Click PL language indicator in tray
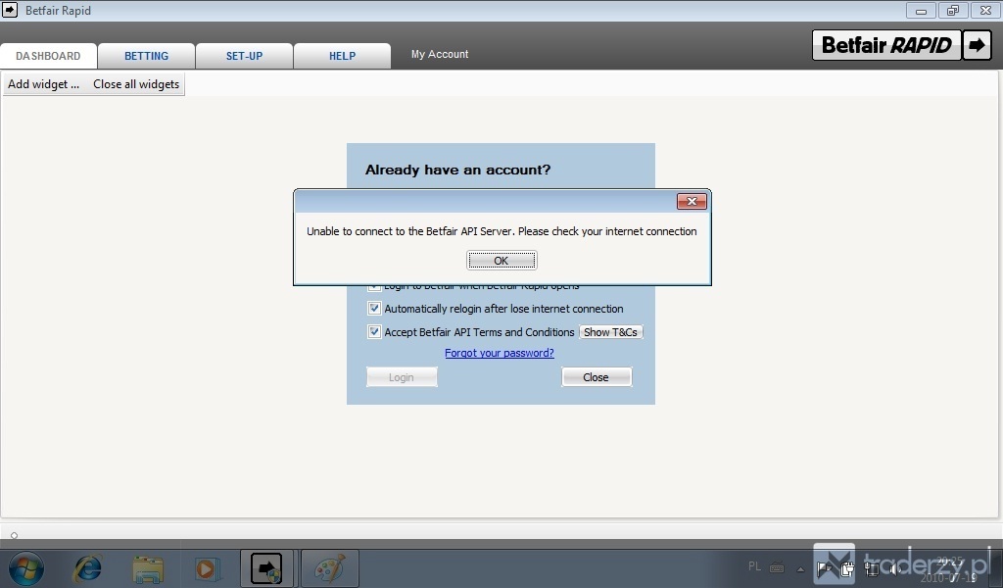Image resolution: width=1003 pixels, height=588 pixels. [x=755, y=566]
